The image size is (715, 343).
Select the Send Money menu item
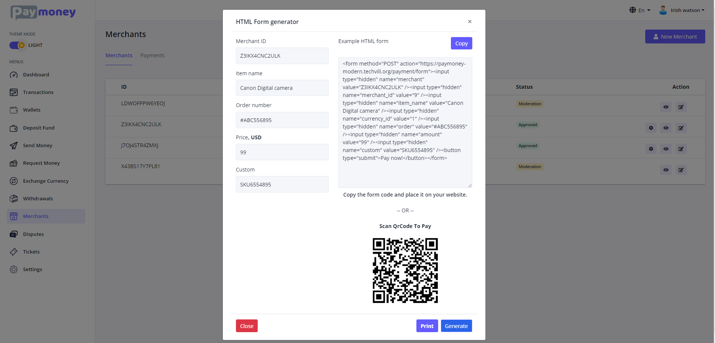[37, 145]
